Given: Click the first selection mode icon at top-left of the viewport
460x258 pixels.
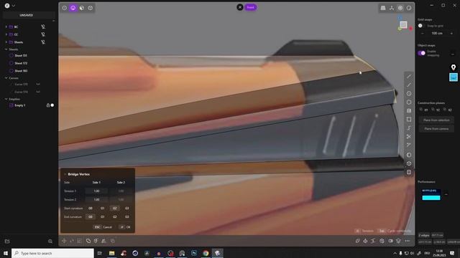Looking at the screenshot, I should coord(64,8).
